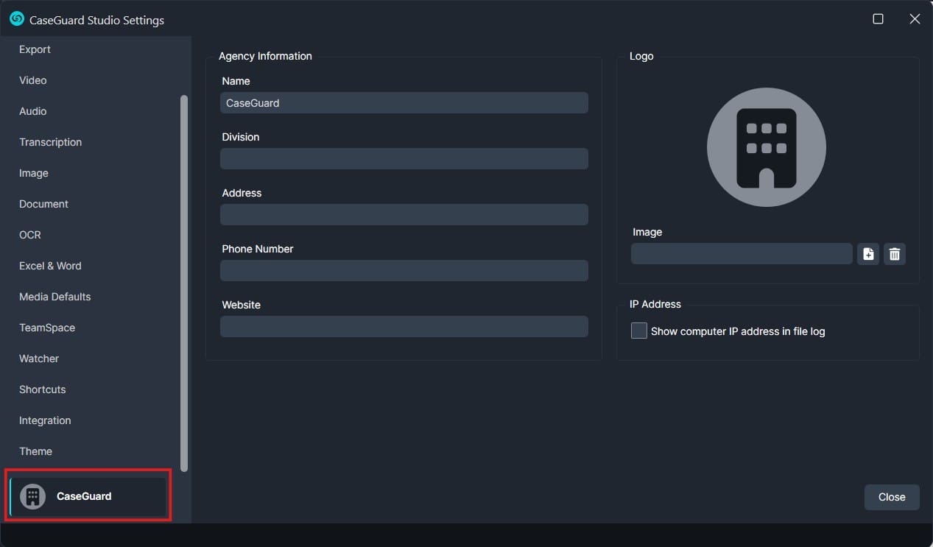Enable Show computer IP address in file log

tap(639, 331)
